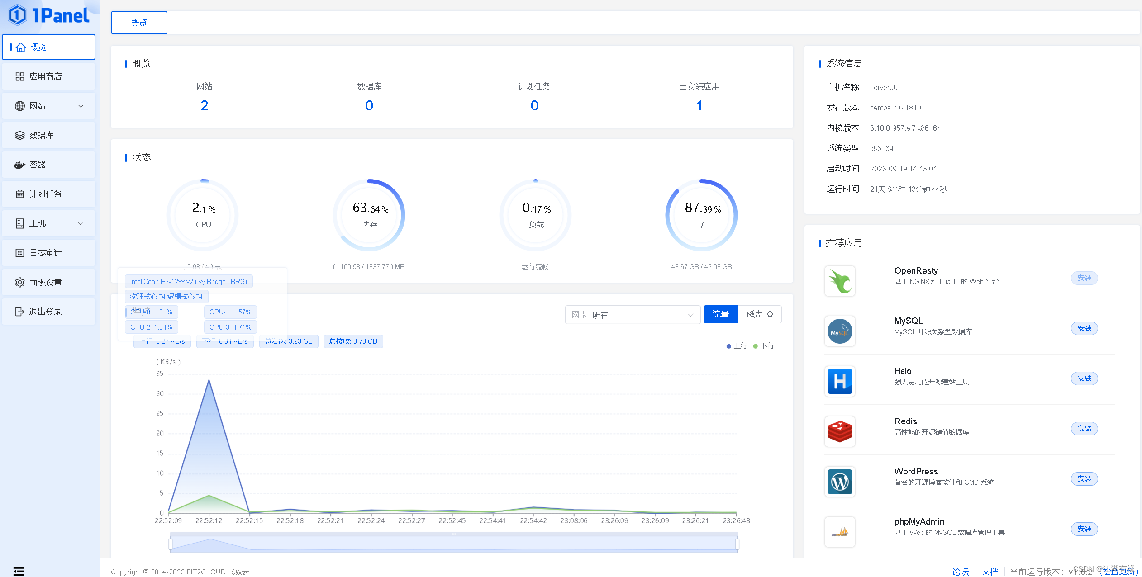Click the 退出登录 (Logout) icon

point(20,311)
